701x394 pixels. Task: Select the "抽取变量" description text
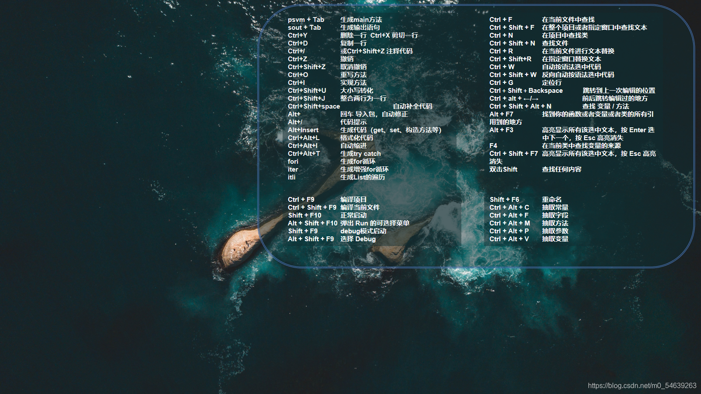coord(555,239)
